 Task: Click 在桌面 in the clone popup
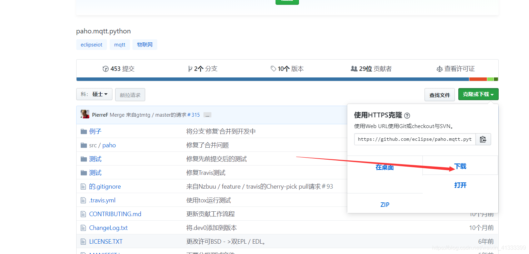coord(385,167)
